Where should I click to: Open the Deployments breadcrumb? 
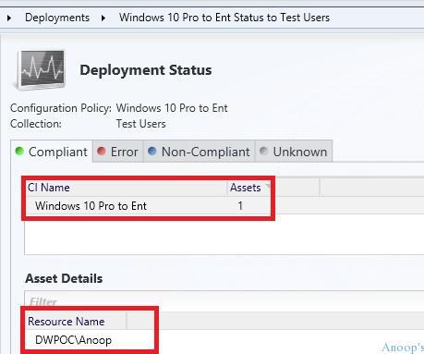[x=57, y=18]
